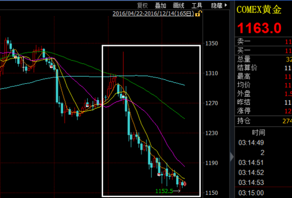The image size is (292, 198).
Task: Click the last red candlestick marker
Action: click(185, 184)
